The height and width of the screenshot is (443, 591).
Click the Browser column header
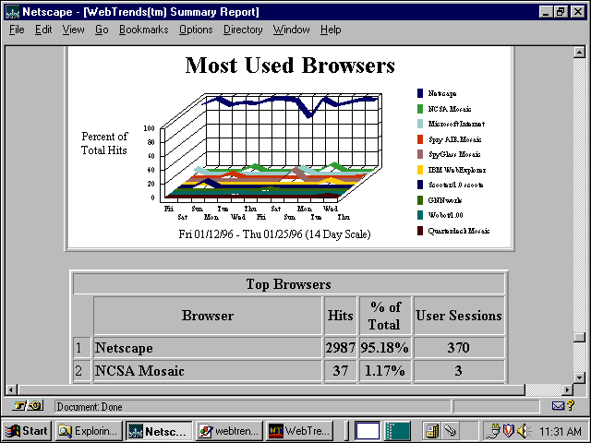pos(208,316)
